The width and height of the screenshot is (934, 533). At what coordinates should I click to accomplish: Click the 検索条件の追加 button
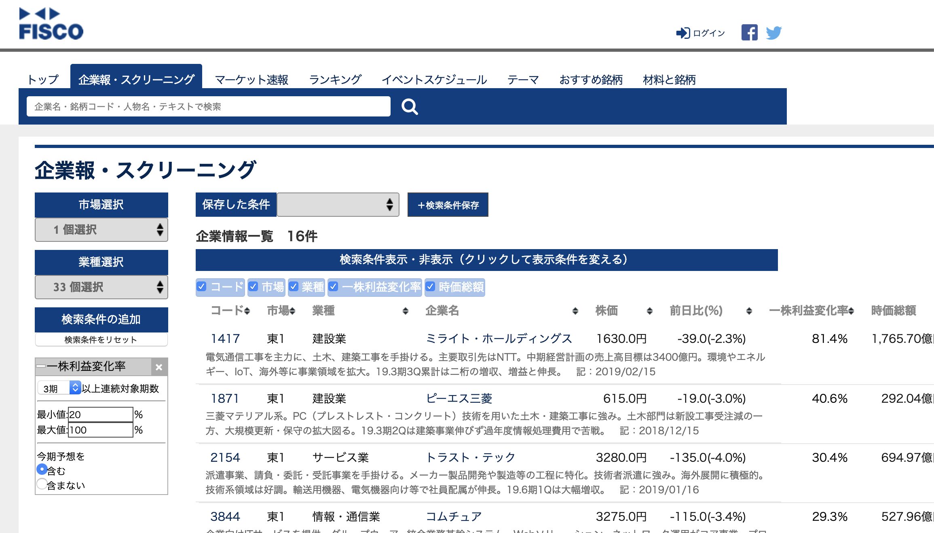point(101,319)
